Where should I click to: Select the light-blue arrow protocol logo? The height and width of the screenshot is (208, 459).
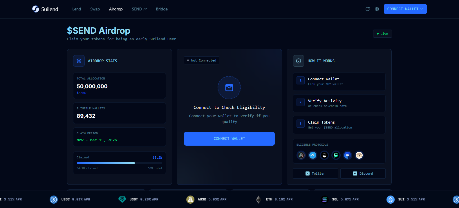pyautogui.click(x=313, y=155)
